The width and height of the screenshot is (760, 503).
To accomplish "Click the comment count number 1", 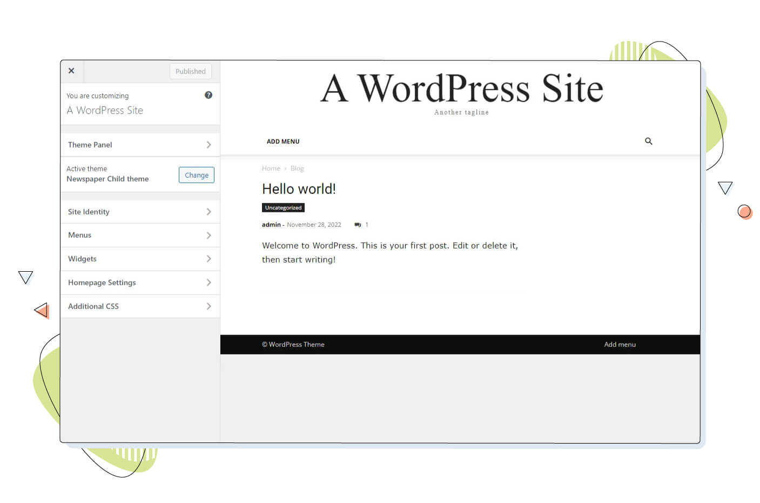I will (367, 225).
